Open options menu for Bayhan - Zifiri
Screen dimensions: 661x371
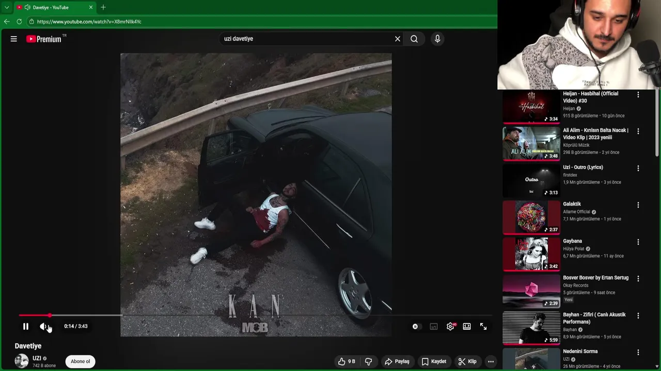(638, 316)
